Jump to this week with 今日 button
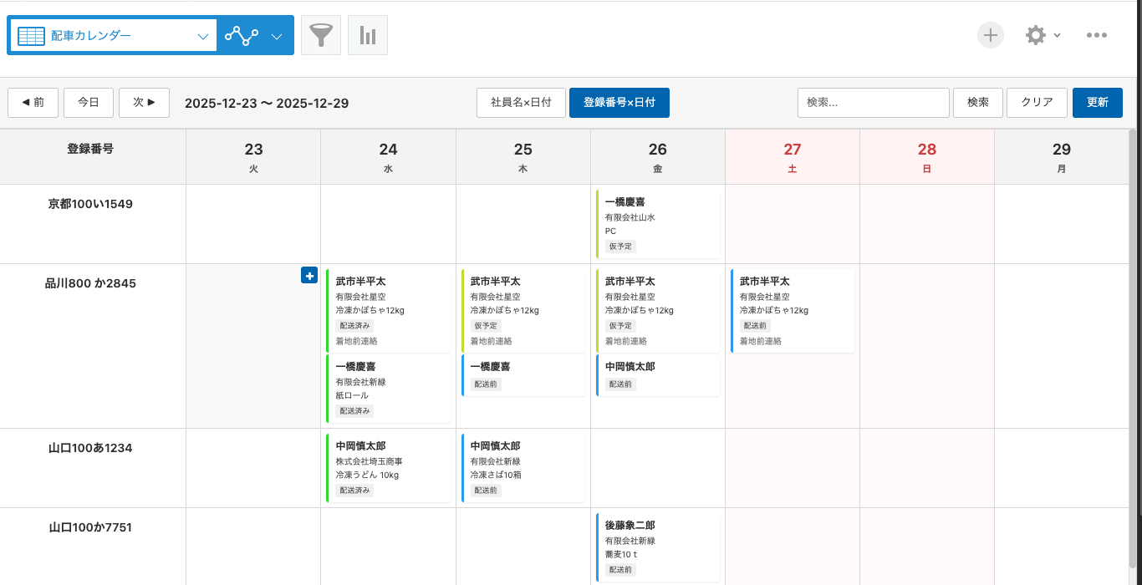The height and width of the screenshot is (585, 1142). (x=89, y=103)
